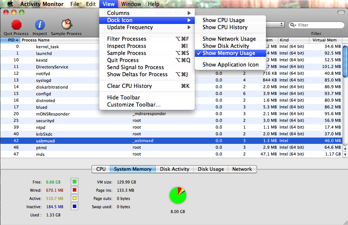Choose Hide Toolbar menu item
This screenshot has height=225, width=348.
147,98
